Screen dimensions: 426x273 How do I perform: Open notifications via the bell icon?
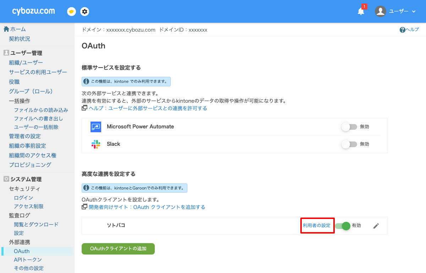tap(361, 11)
